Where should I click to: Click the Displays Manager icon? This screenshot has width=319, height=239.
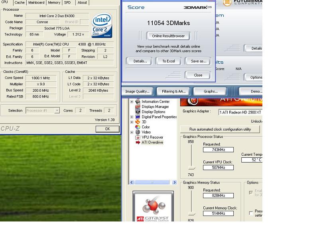pyautogui.click(x=138, y=106)
